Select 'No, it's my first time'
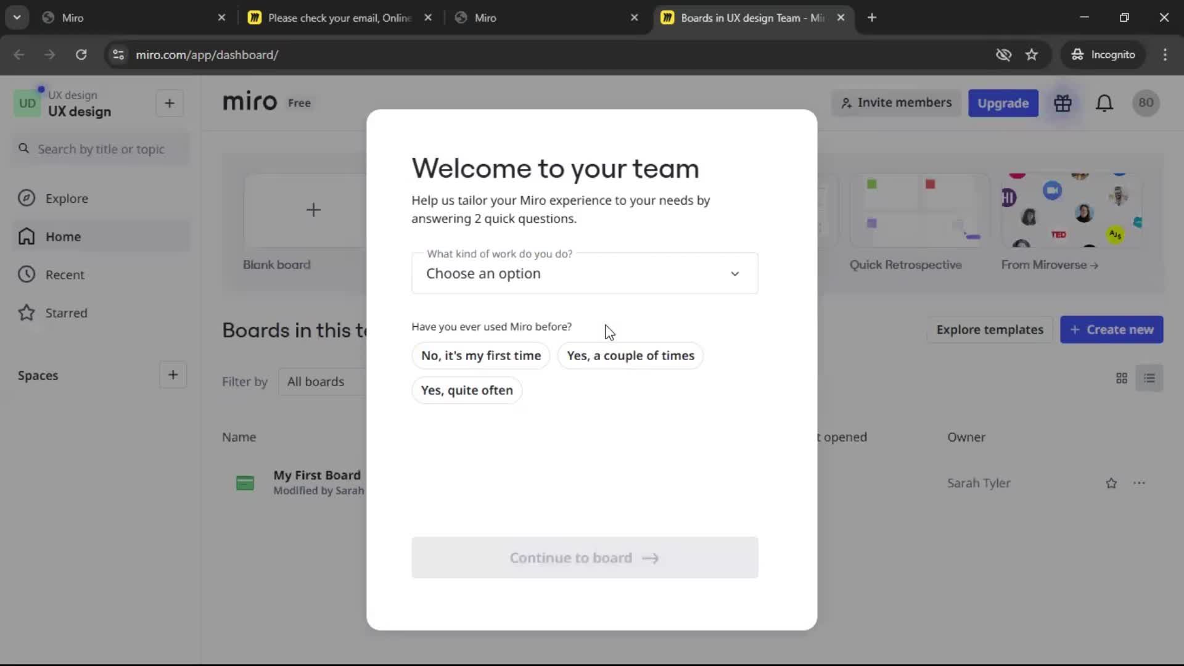The width and height of the screenshot is (1184, 666). pos(481,356)
